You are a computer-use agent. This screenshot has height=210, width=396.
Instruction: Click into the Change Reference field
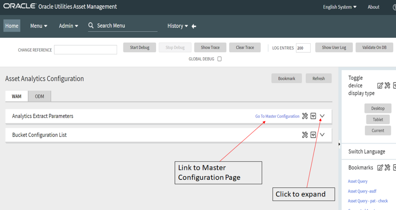click(x=85, y=50)
